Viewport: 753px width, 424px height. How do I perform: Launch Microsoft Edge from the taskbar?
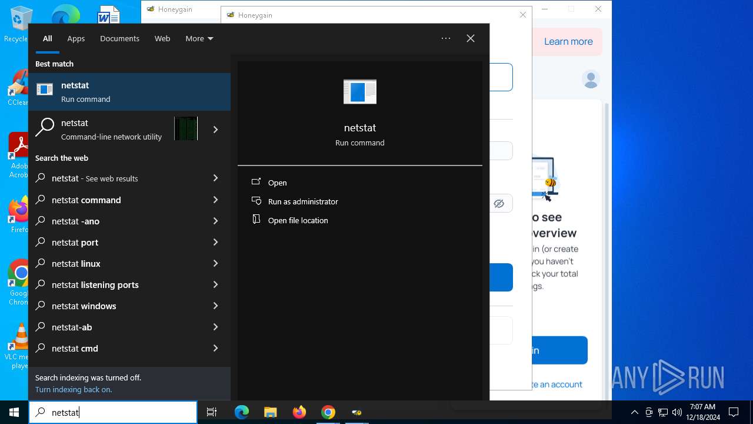242,412
